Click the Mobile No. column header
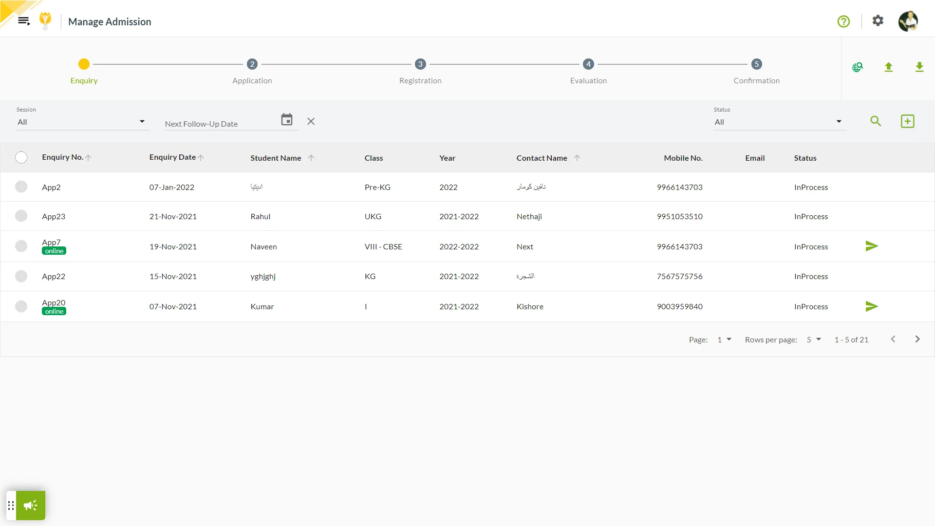Viewport: 935px width, 526px height. click(x=683, y=158)
